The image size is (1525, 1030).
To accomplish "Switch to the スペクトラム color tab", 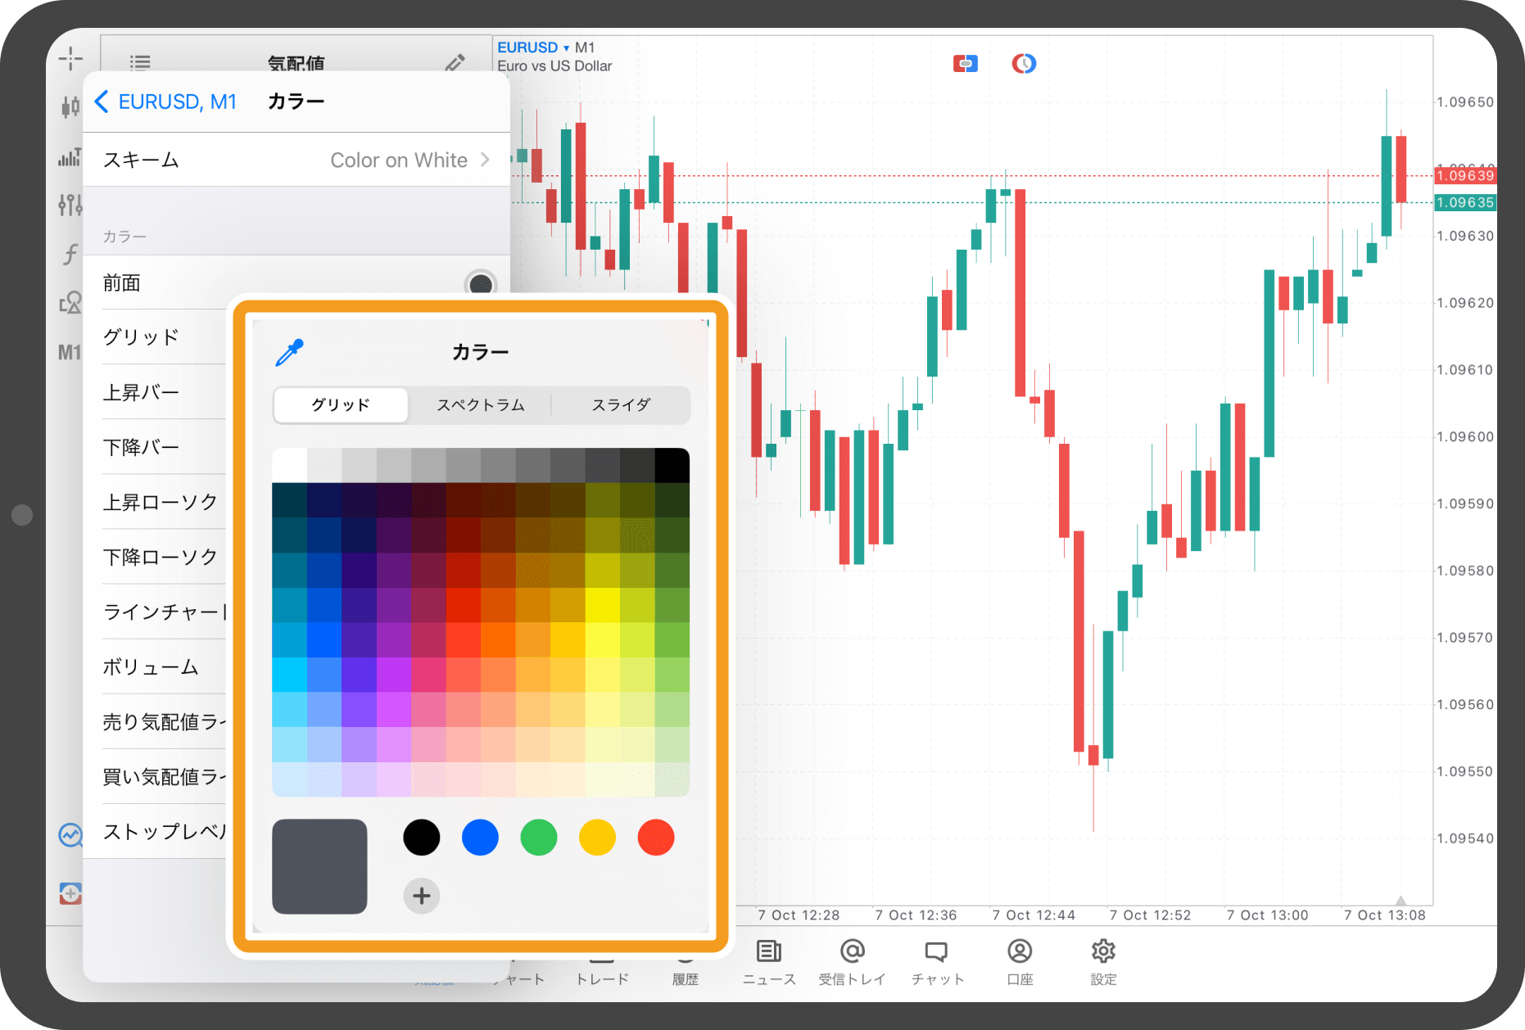I will click(481, 405).
